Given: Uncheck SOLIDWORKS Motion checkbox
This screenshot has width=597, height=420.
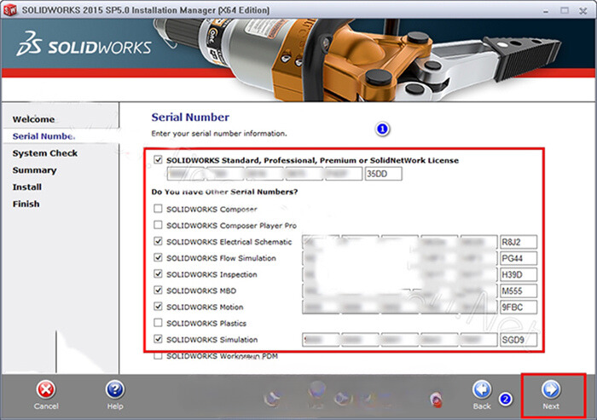Looking at the screenshot, I should pos(158,306).
